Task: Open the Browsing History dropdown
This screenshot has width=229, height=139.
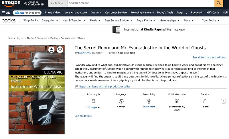Action: 142,13
